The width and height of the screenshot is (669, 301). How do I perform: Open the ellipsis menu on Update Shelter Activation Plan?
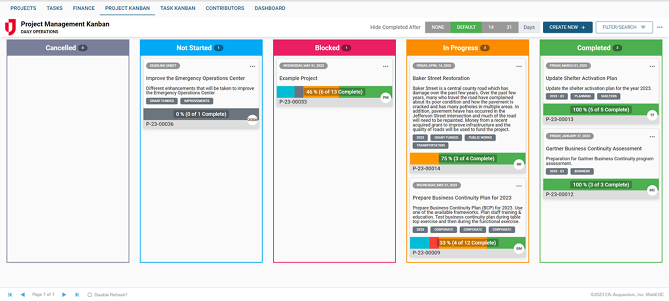click(x=652, y=66)
